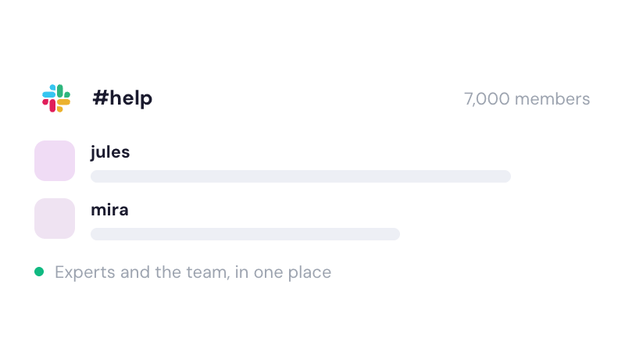This screenshot has height=359, width=625.
Task: Click jules's gray message placeholder bar
Action: click(x=301, y=176)
